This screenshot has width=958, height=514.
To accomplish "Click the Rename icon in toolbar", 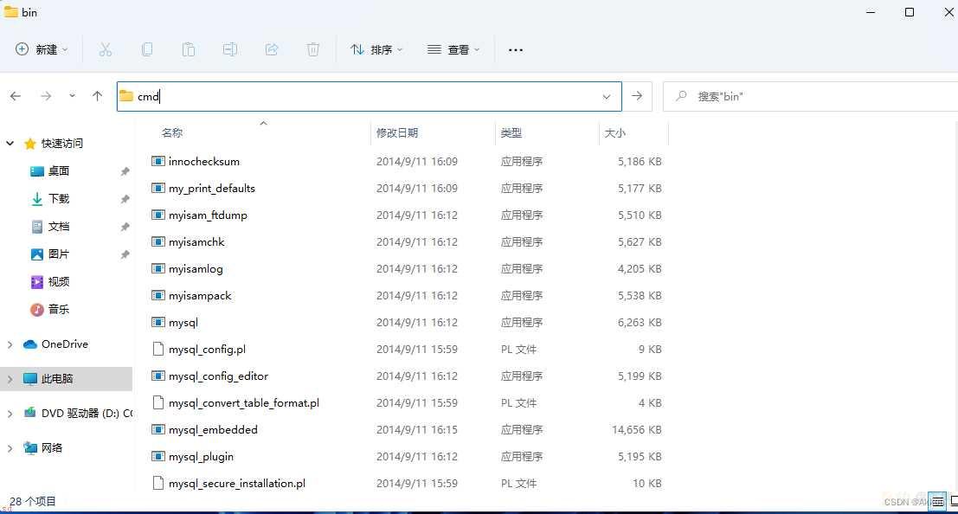I will click(229, 49).
